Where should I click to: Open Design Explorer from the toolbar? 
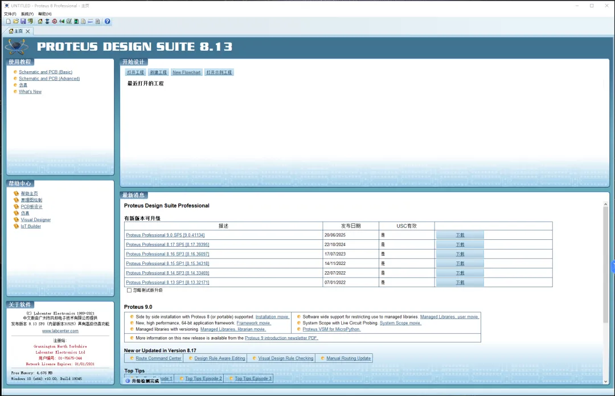[76, 21]
